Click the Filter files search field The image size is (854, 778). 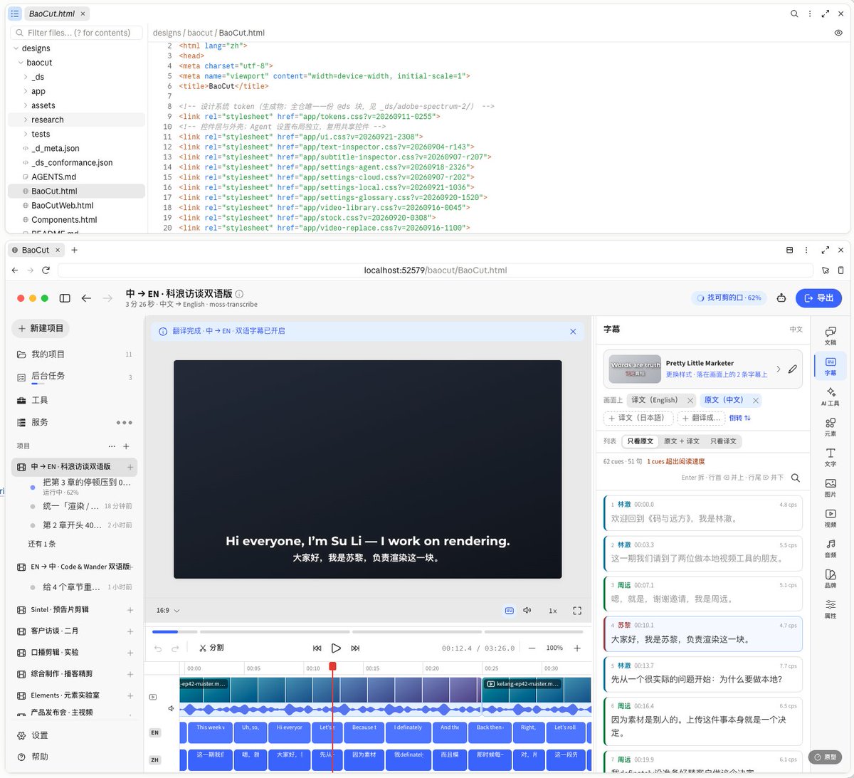point(76,33)
